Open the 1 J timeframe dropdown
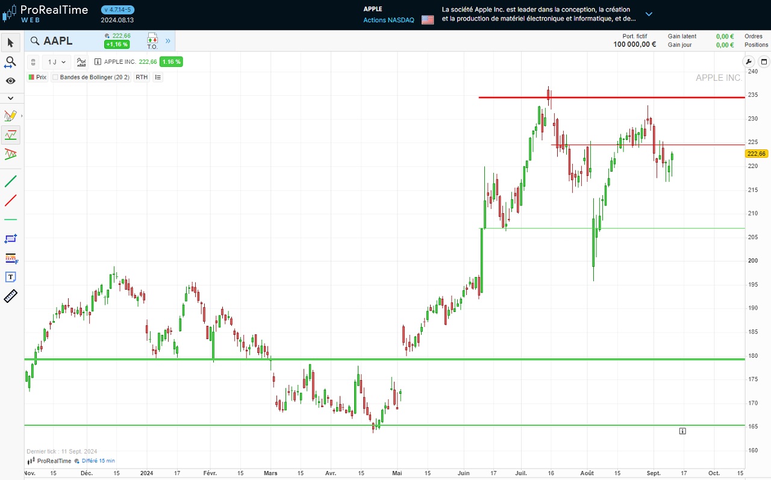 tap(57, 61)
